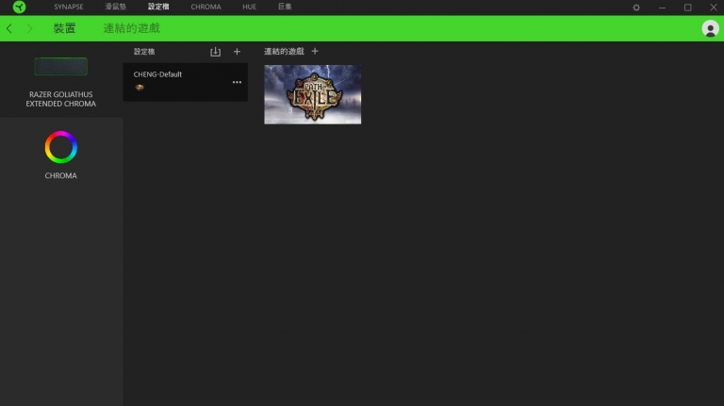Viewport: 724px width, 406px height.
Task: Click the RAZER GOLIATHUS EXTENDED CHROMA label
Action: click(61, 99)
